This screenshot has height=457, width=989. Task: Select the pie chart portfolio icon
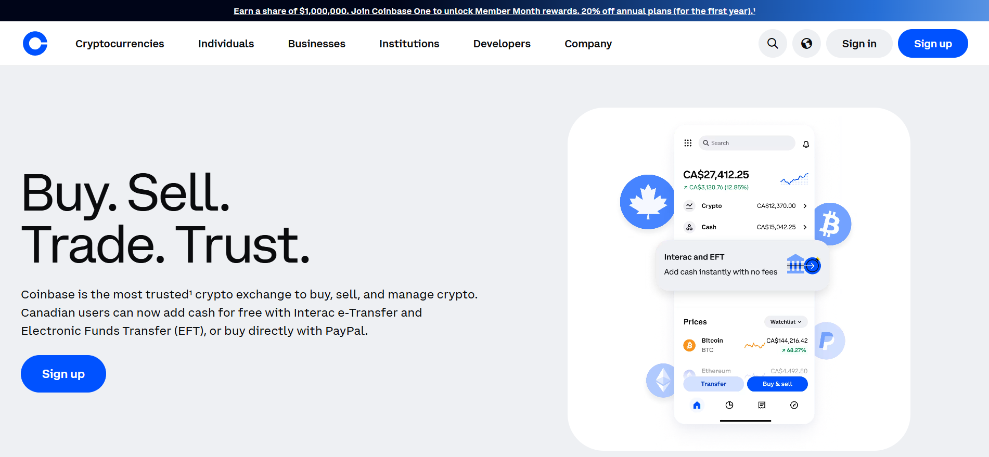point(729,405)
